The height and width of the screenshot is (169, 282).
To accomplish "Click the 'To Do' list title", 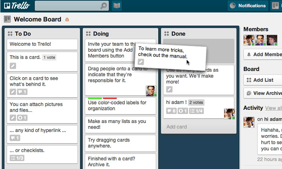I will [x=23, y=34].
